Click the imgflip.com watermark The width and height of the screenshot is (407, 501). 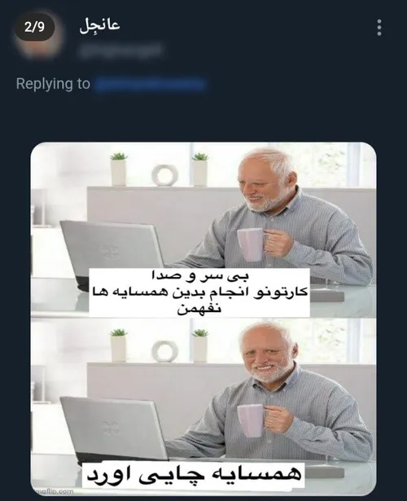coord(54,491)
